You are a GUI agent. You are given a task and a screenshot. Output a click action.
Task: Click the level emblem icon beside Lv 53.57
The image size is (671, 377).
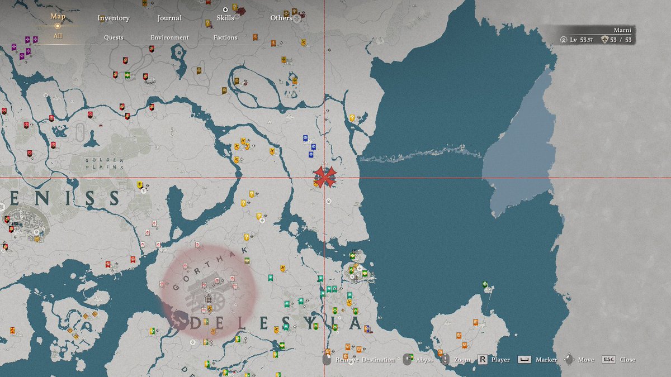564,40
